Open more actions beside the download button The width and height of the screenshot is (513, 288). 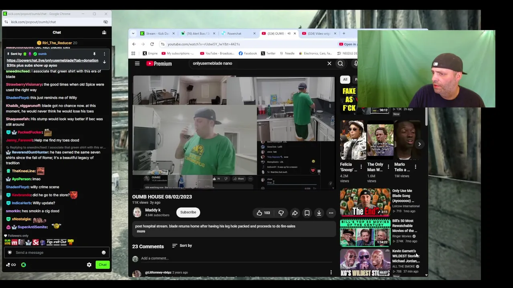point(331,213)
